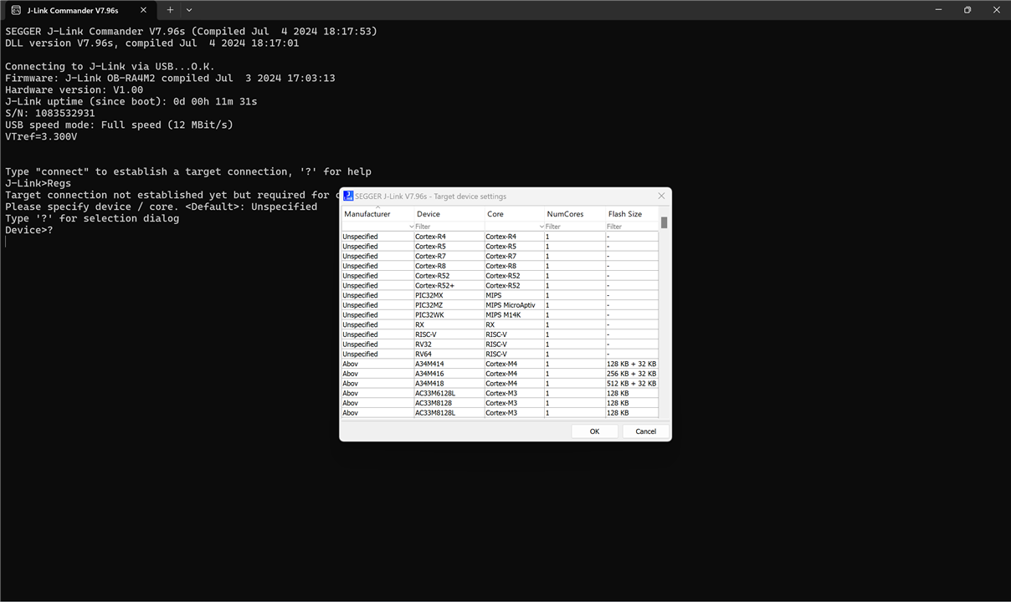Open the terminal profile dropdown arrow
This screenshot has height=602, width=1011.
coord(189,10)
